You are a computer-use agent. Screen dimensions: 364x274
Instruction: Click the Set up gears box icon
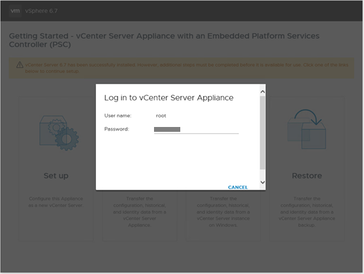pyautogui.click(x=59, y=133)
